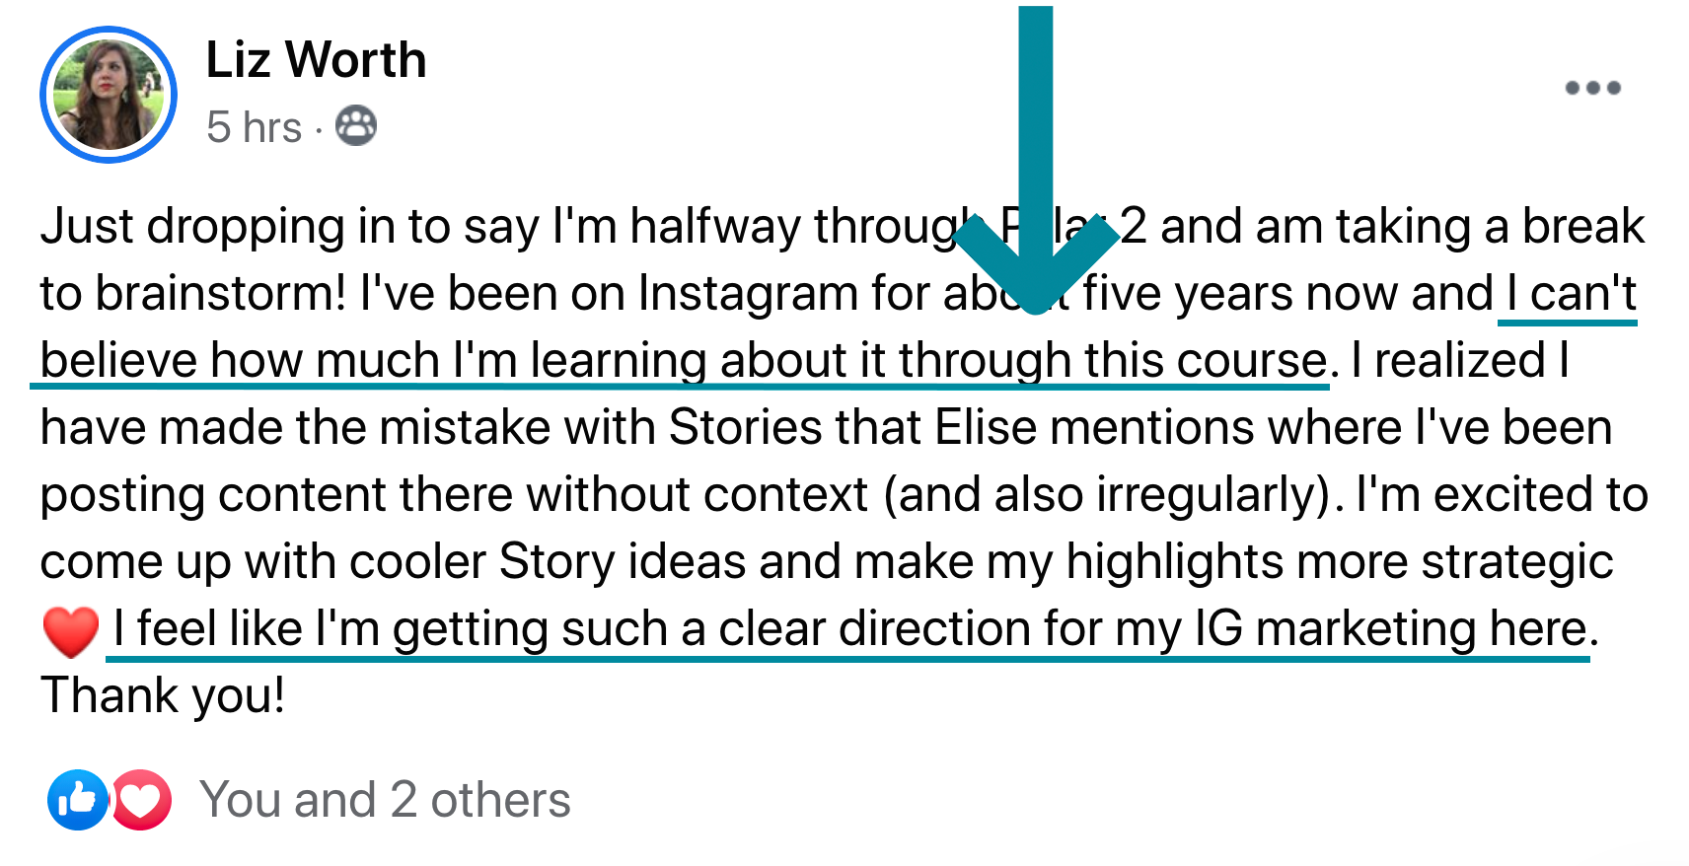Open the three-dot post options menu

coord(1592,88)
